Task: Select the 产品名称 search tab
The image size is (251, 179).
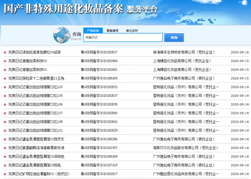Action: click(x=93, y=30)
